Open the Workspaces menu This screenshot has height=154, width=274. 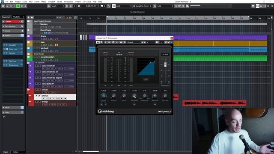tap(68, 2)
